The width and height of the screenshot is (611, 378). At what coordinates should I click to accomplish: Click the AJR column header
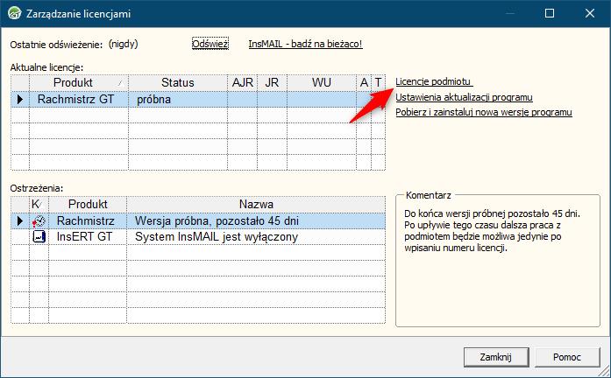click(x=242, y=82)
